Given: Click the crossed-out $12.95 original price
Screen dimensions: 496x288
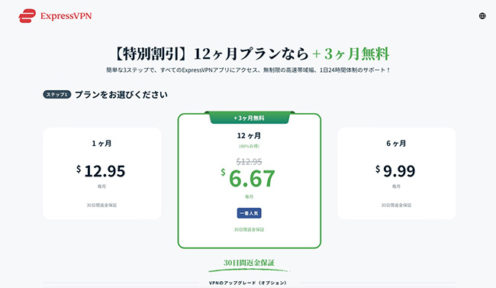Looking at the screenshot, I should (250, 162).
